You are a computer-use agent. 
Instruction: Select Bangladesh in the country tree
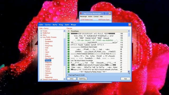(49, 41)
